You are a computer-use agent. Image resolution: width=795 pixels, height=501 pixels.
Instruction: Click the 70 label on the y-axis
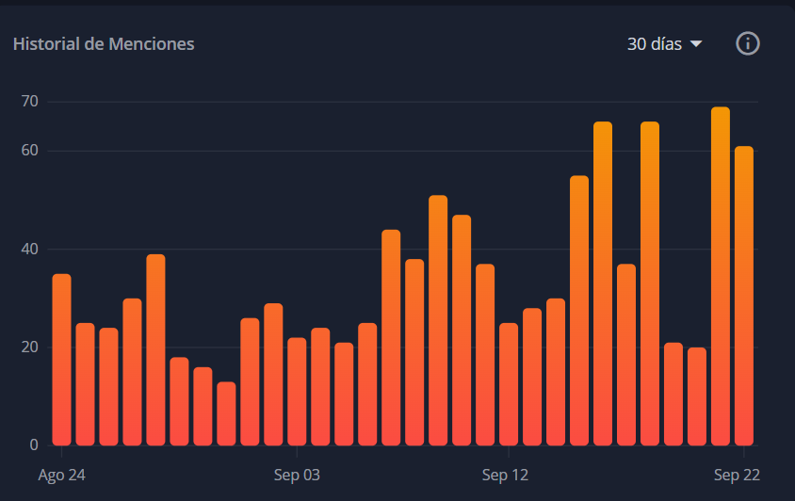pyautogui.click(x=29, y=102)
